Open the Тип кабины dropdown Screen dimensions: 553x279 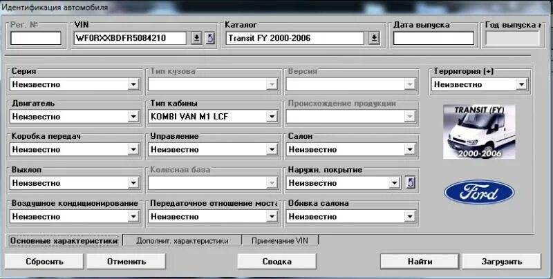point(272,117)
